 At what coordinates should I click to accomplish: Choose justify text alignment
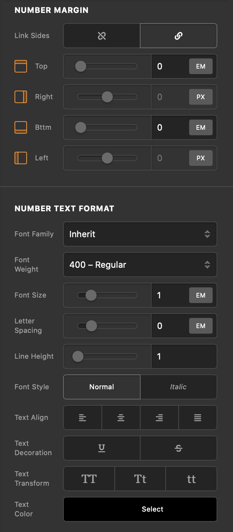coord(197,418)
